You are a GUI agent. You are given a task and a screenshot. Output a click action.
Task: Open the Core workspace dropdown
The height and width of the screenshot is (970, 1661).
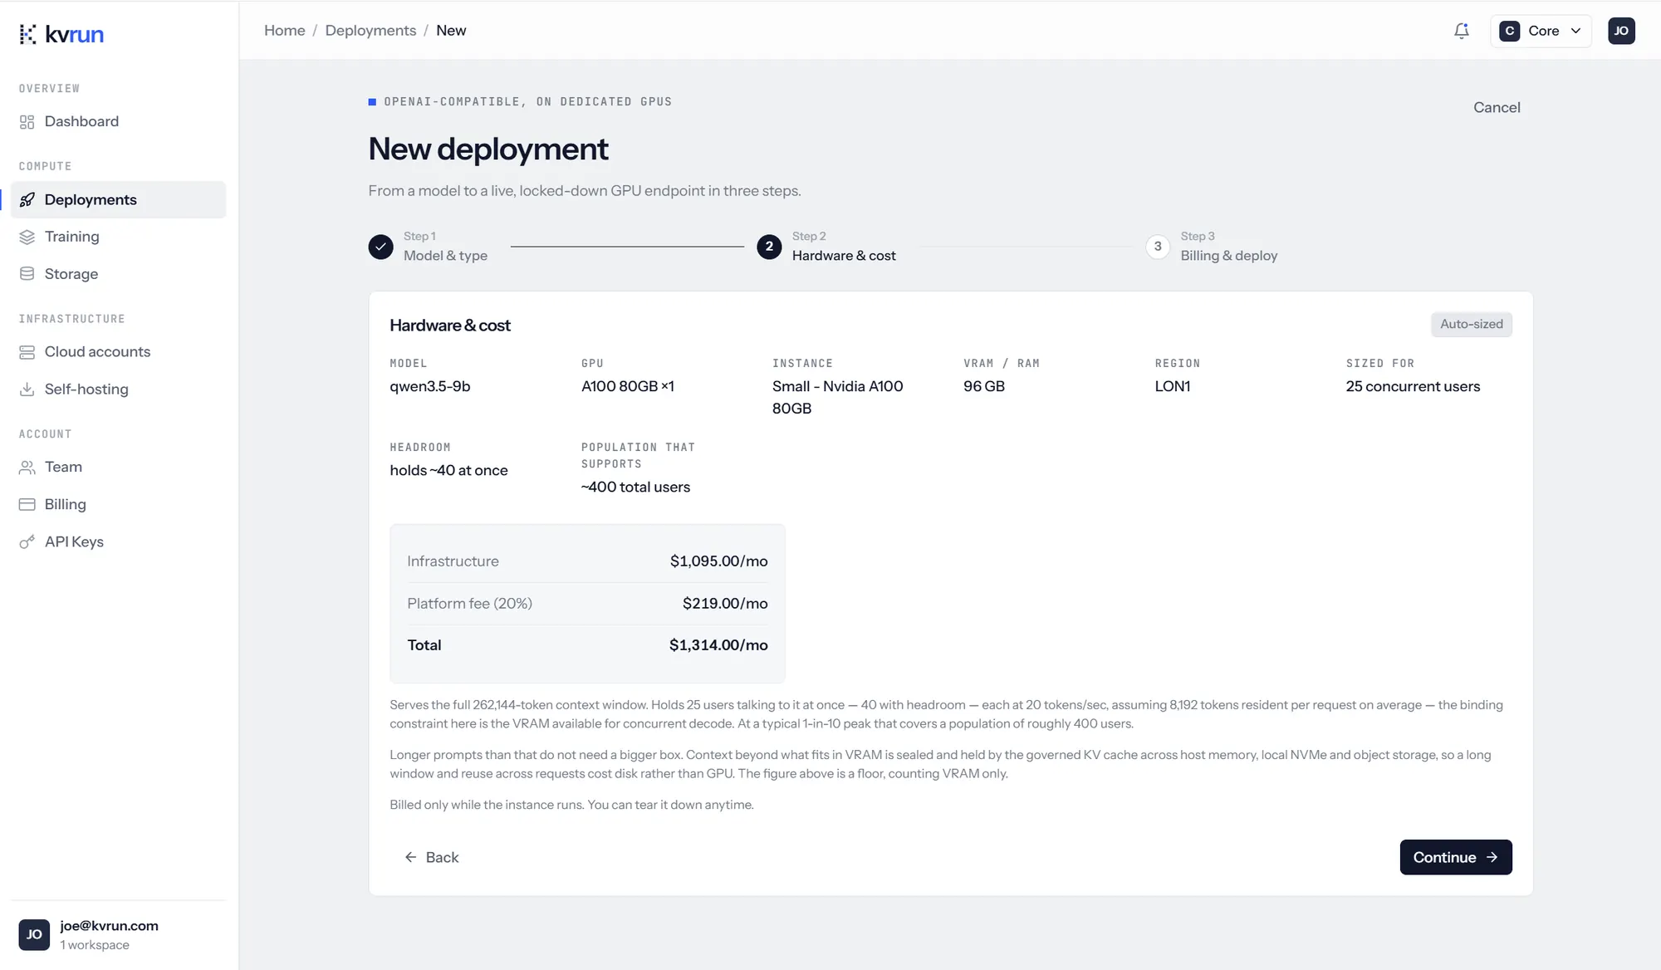click(x=1541, y=31)
